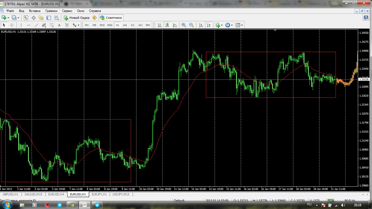Switch chart to M5 timeframe
The image size is (372, 209).
(x=94, y=25)
